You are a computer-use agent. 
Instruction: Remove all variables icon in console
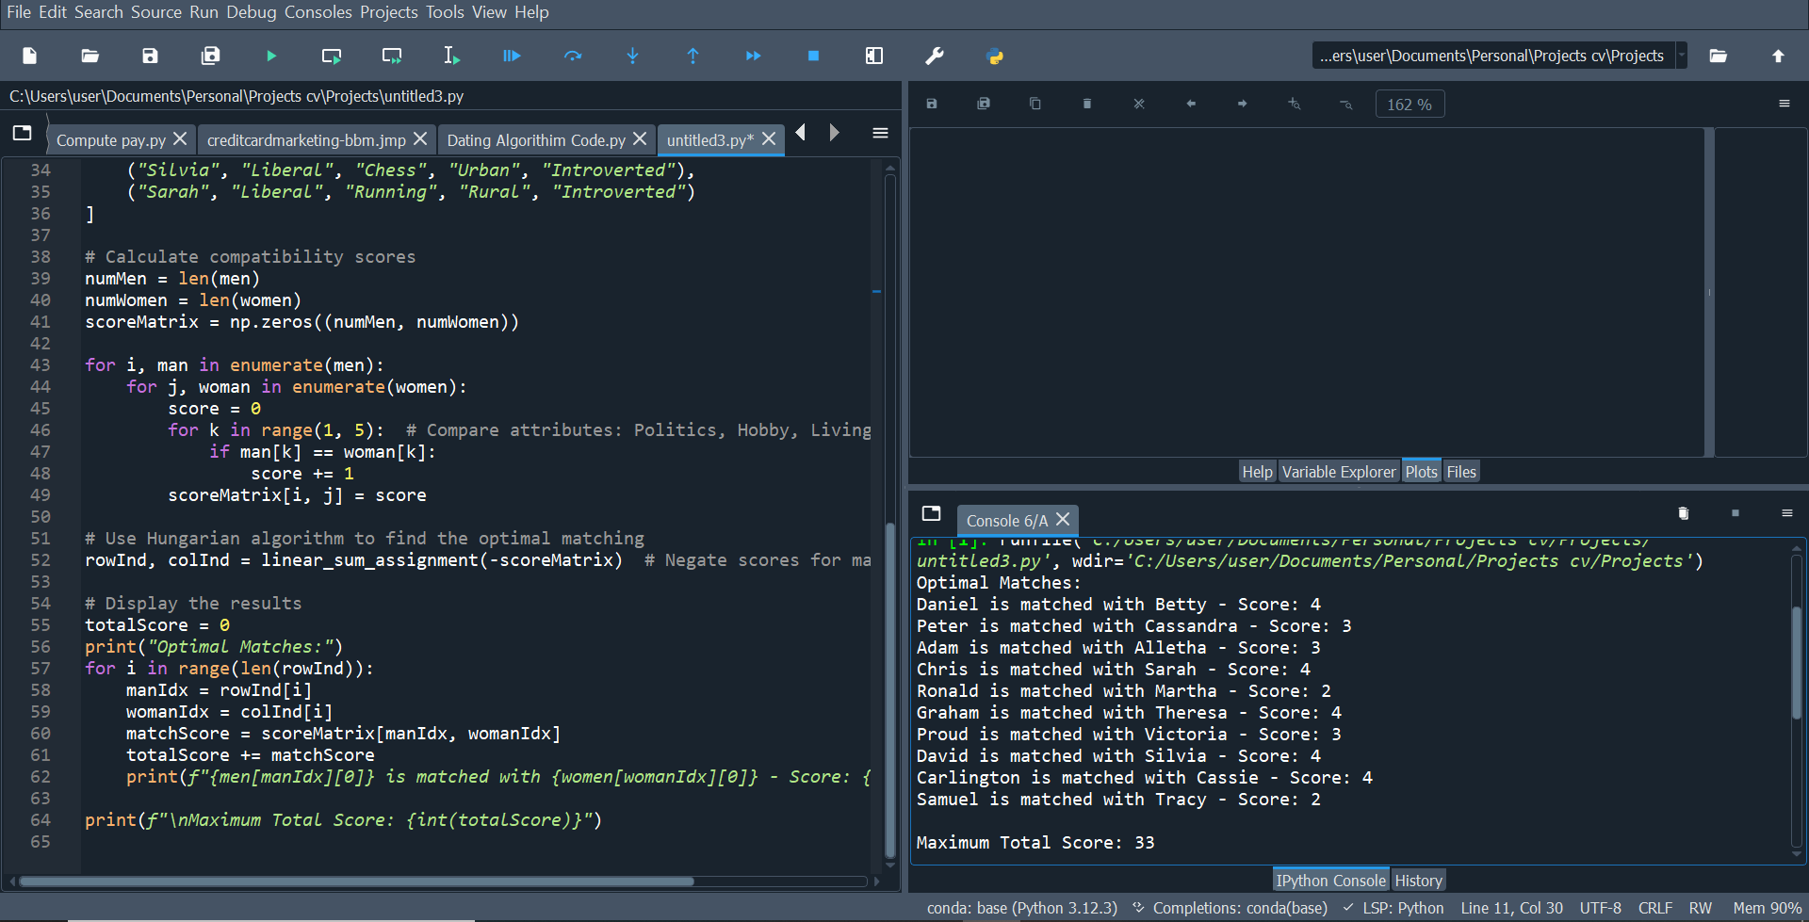1684,513
